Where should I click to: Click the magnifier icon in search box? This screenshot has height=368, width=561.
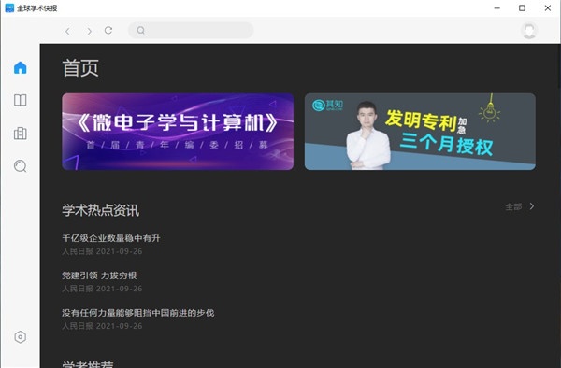140,31
